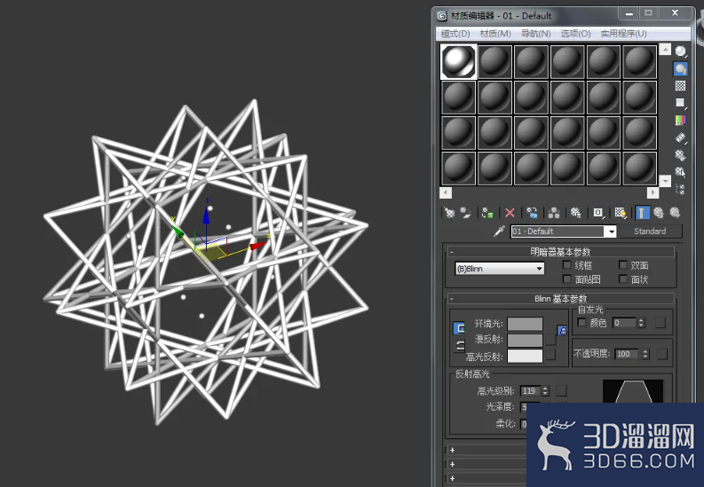Viewport: 704px width, 487px height.
Task: Toggle the diffuse and specular color lock
Action: click(460, 345)
